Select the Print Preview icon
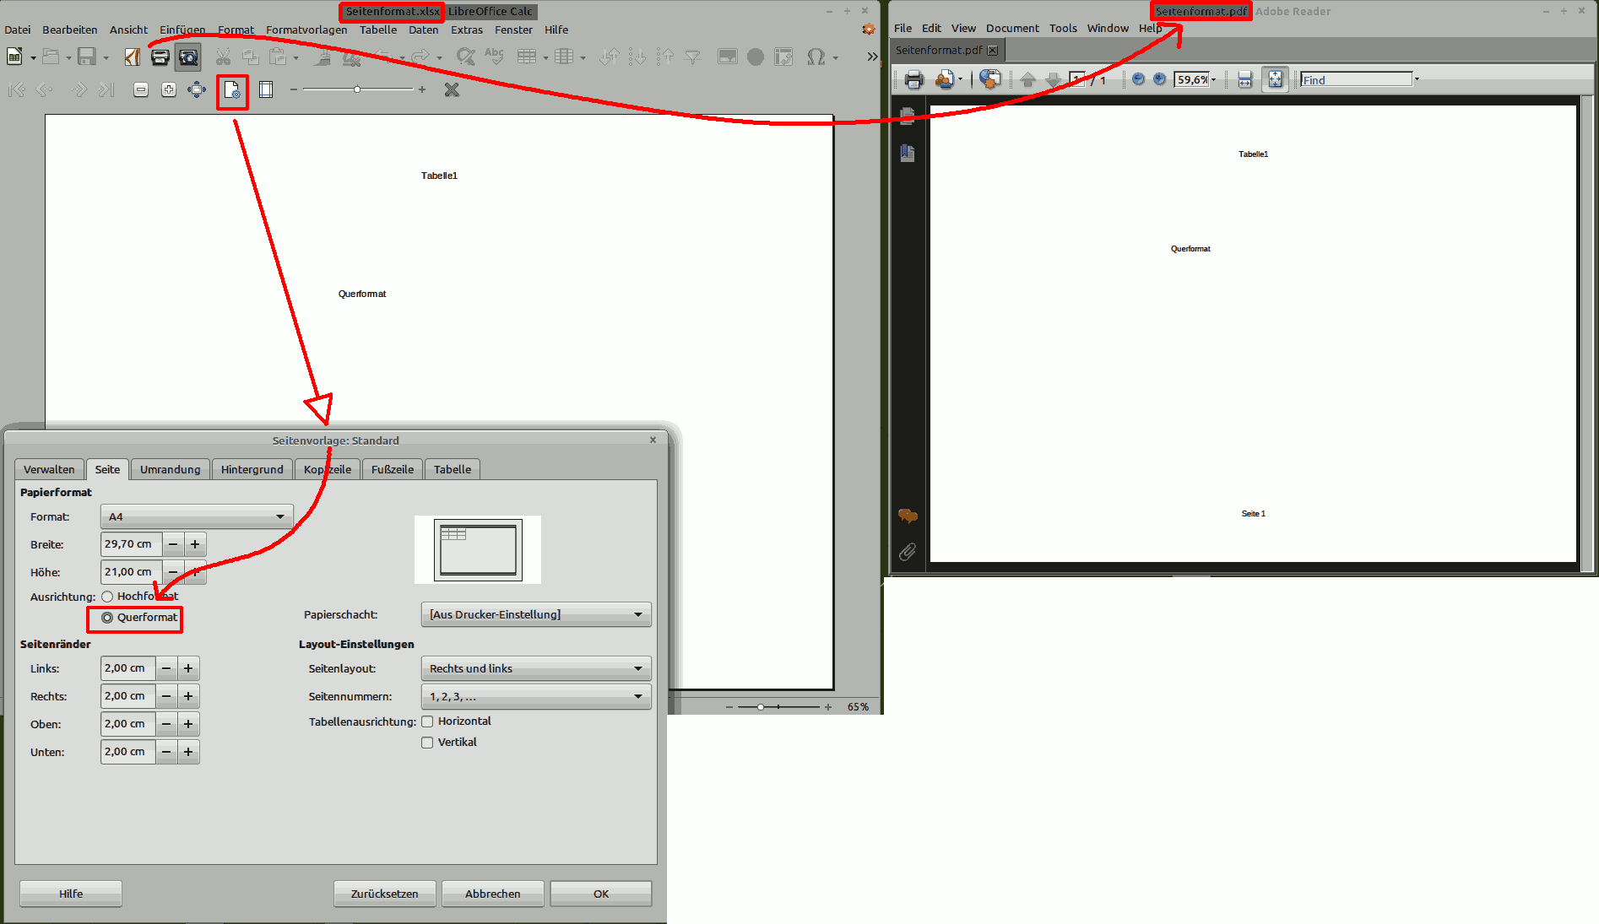Image resolution: width=1599 pixels, height=924 pixels. coord(189,57)
